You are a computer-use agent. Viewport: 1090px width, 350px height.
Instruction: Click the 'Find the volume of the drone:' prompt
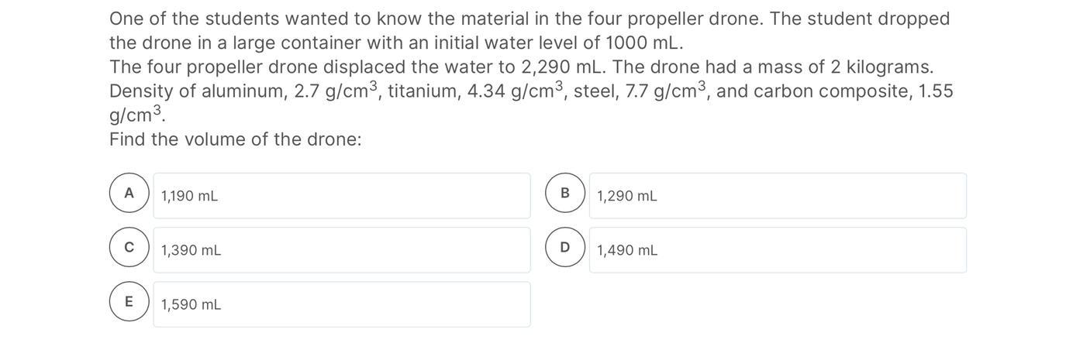[x=236, y=139]
